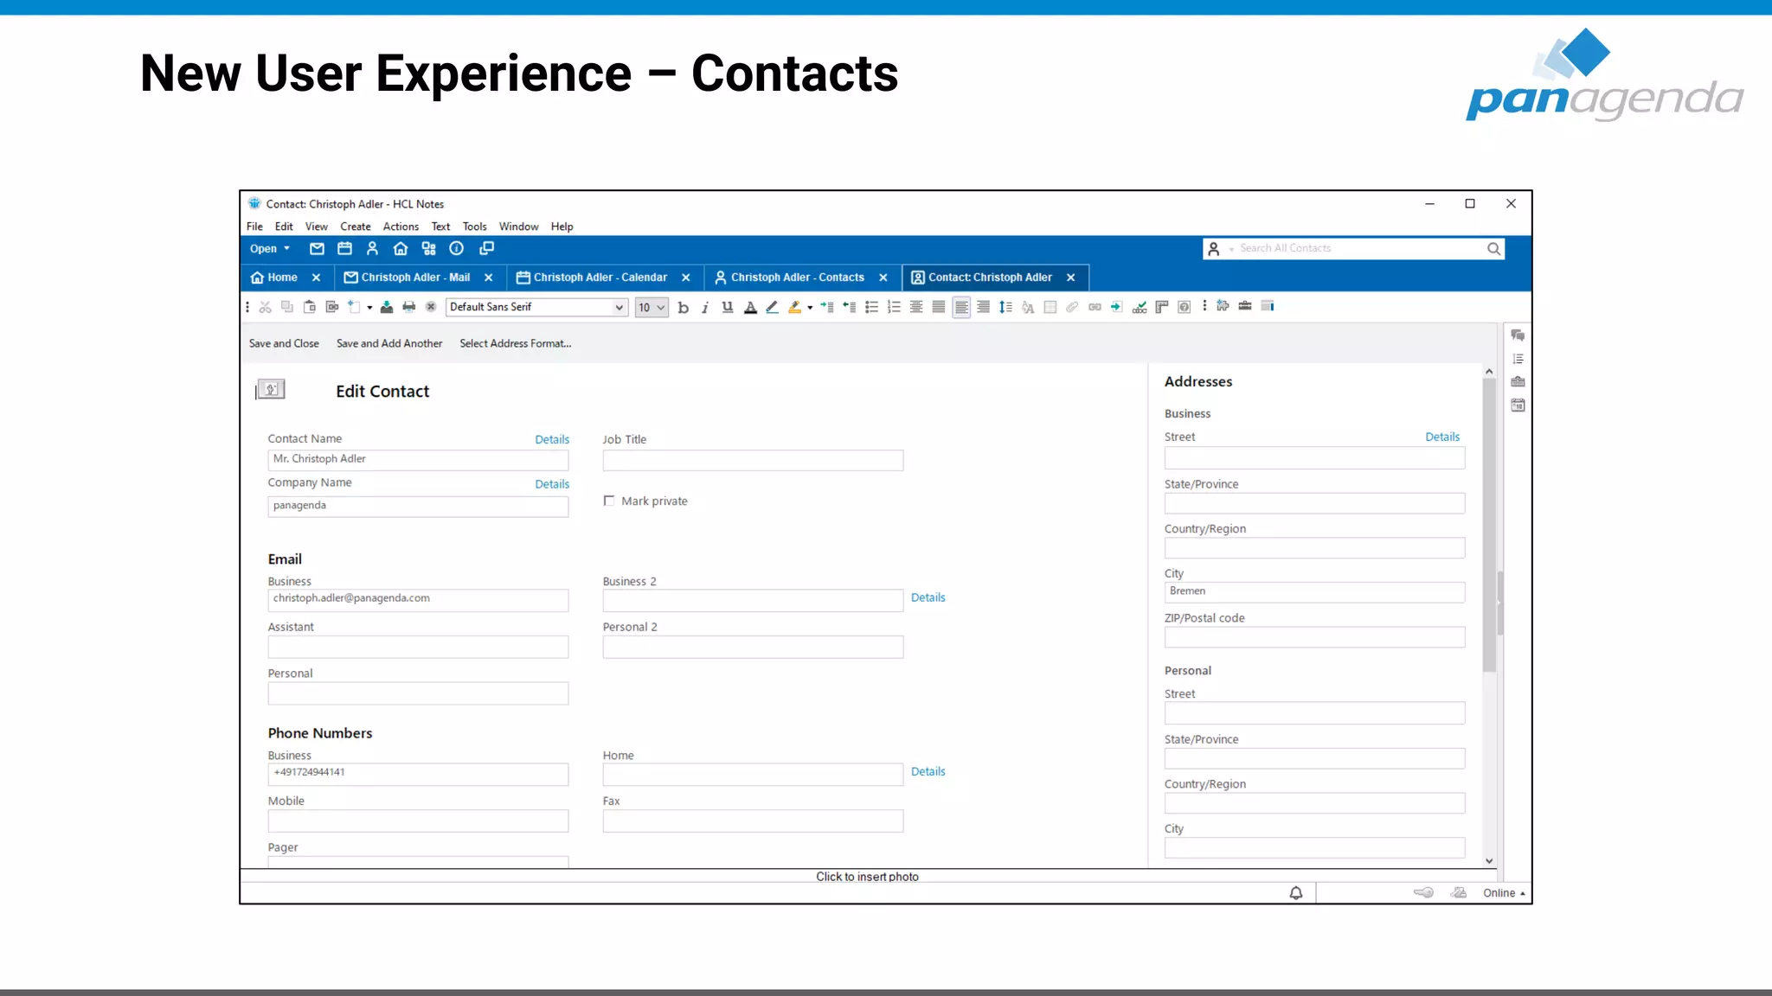The height and width of the screenshot is (996, 1772).
Task: Open the Online status dropdown
Action: (x=1504, y=893)
